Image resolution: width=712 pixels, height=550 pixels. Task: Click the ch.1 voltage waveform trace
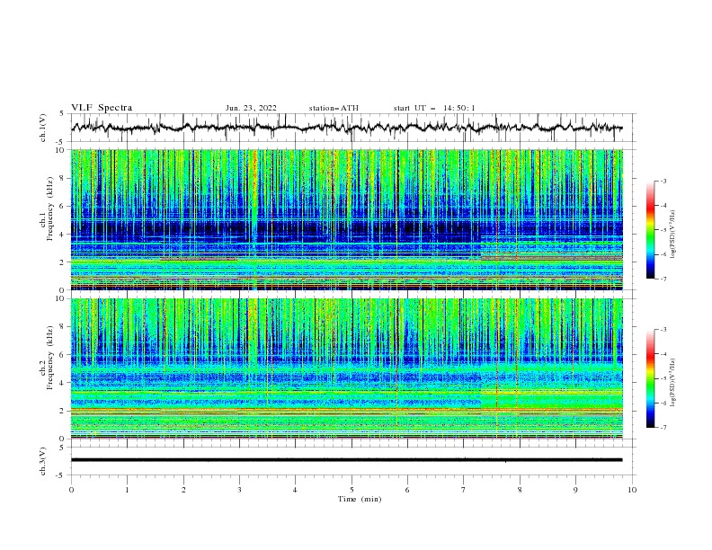346,128
